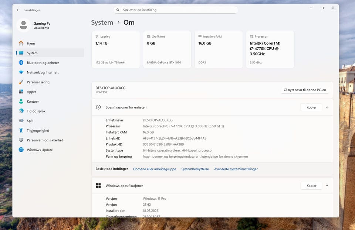This screenshot has width=355, height=230.
Task: Open Domene eller arbeidsgruppe link
Action: (155, 169)
